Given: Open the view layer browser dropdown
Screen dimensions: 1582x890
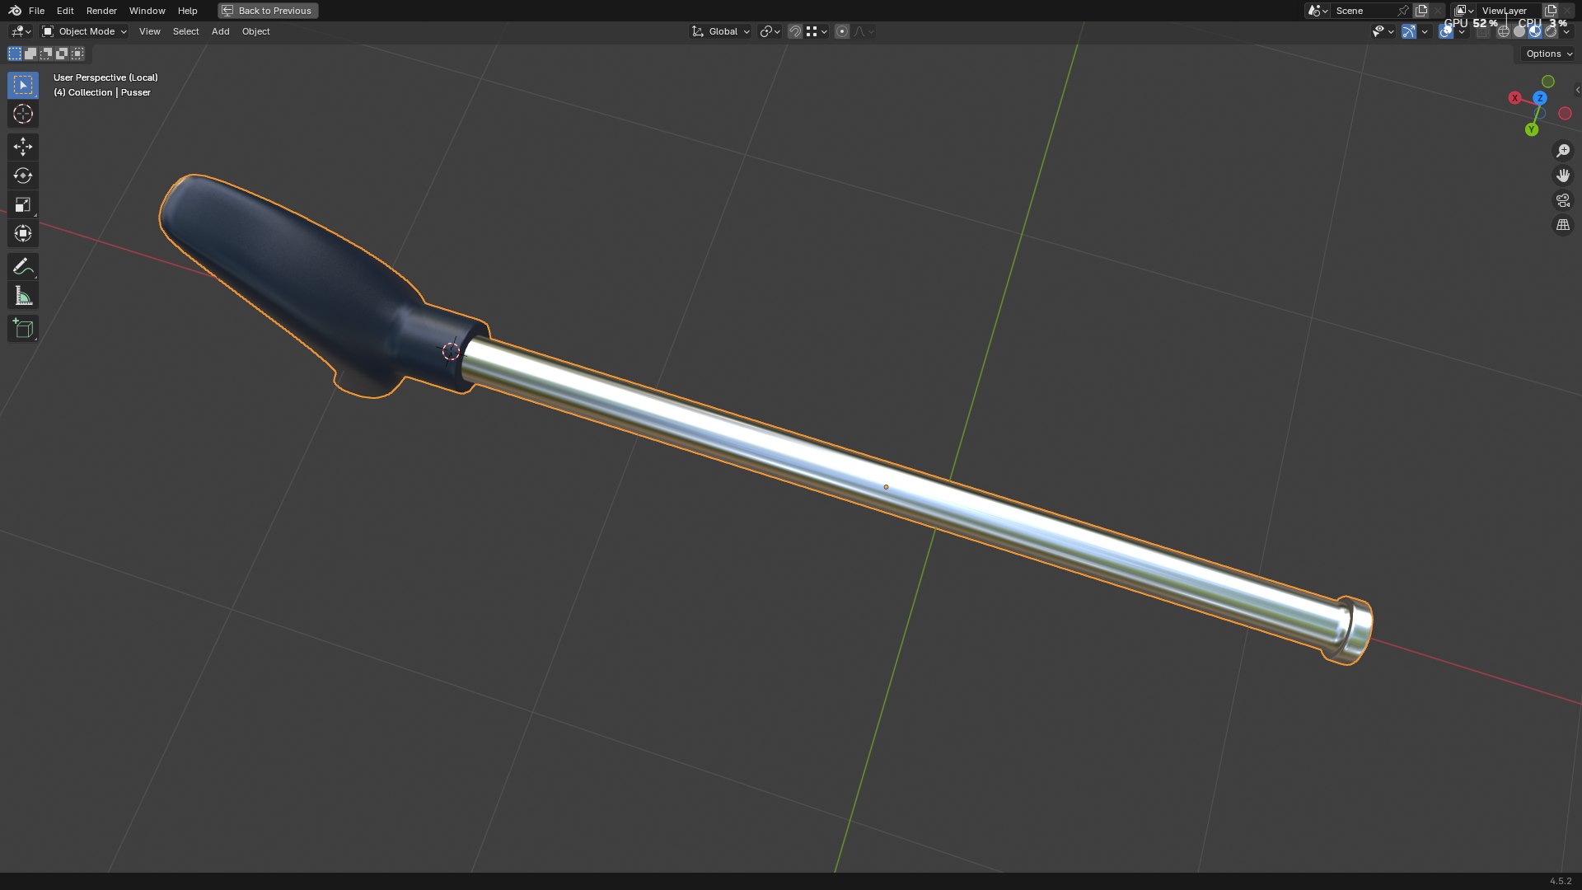Looking at the screenshot, I should (1464, 11).
